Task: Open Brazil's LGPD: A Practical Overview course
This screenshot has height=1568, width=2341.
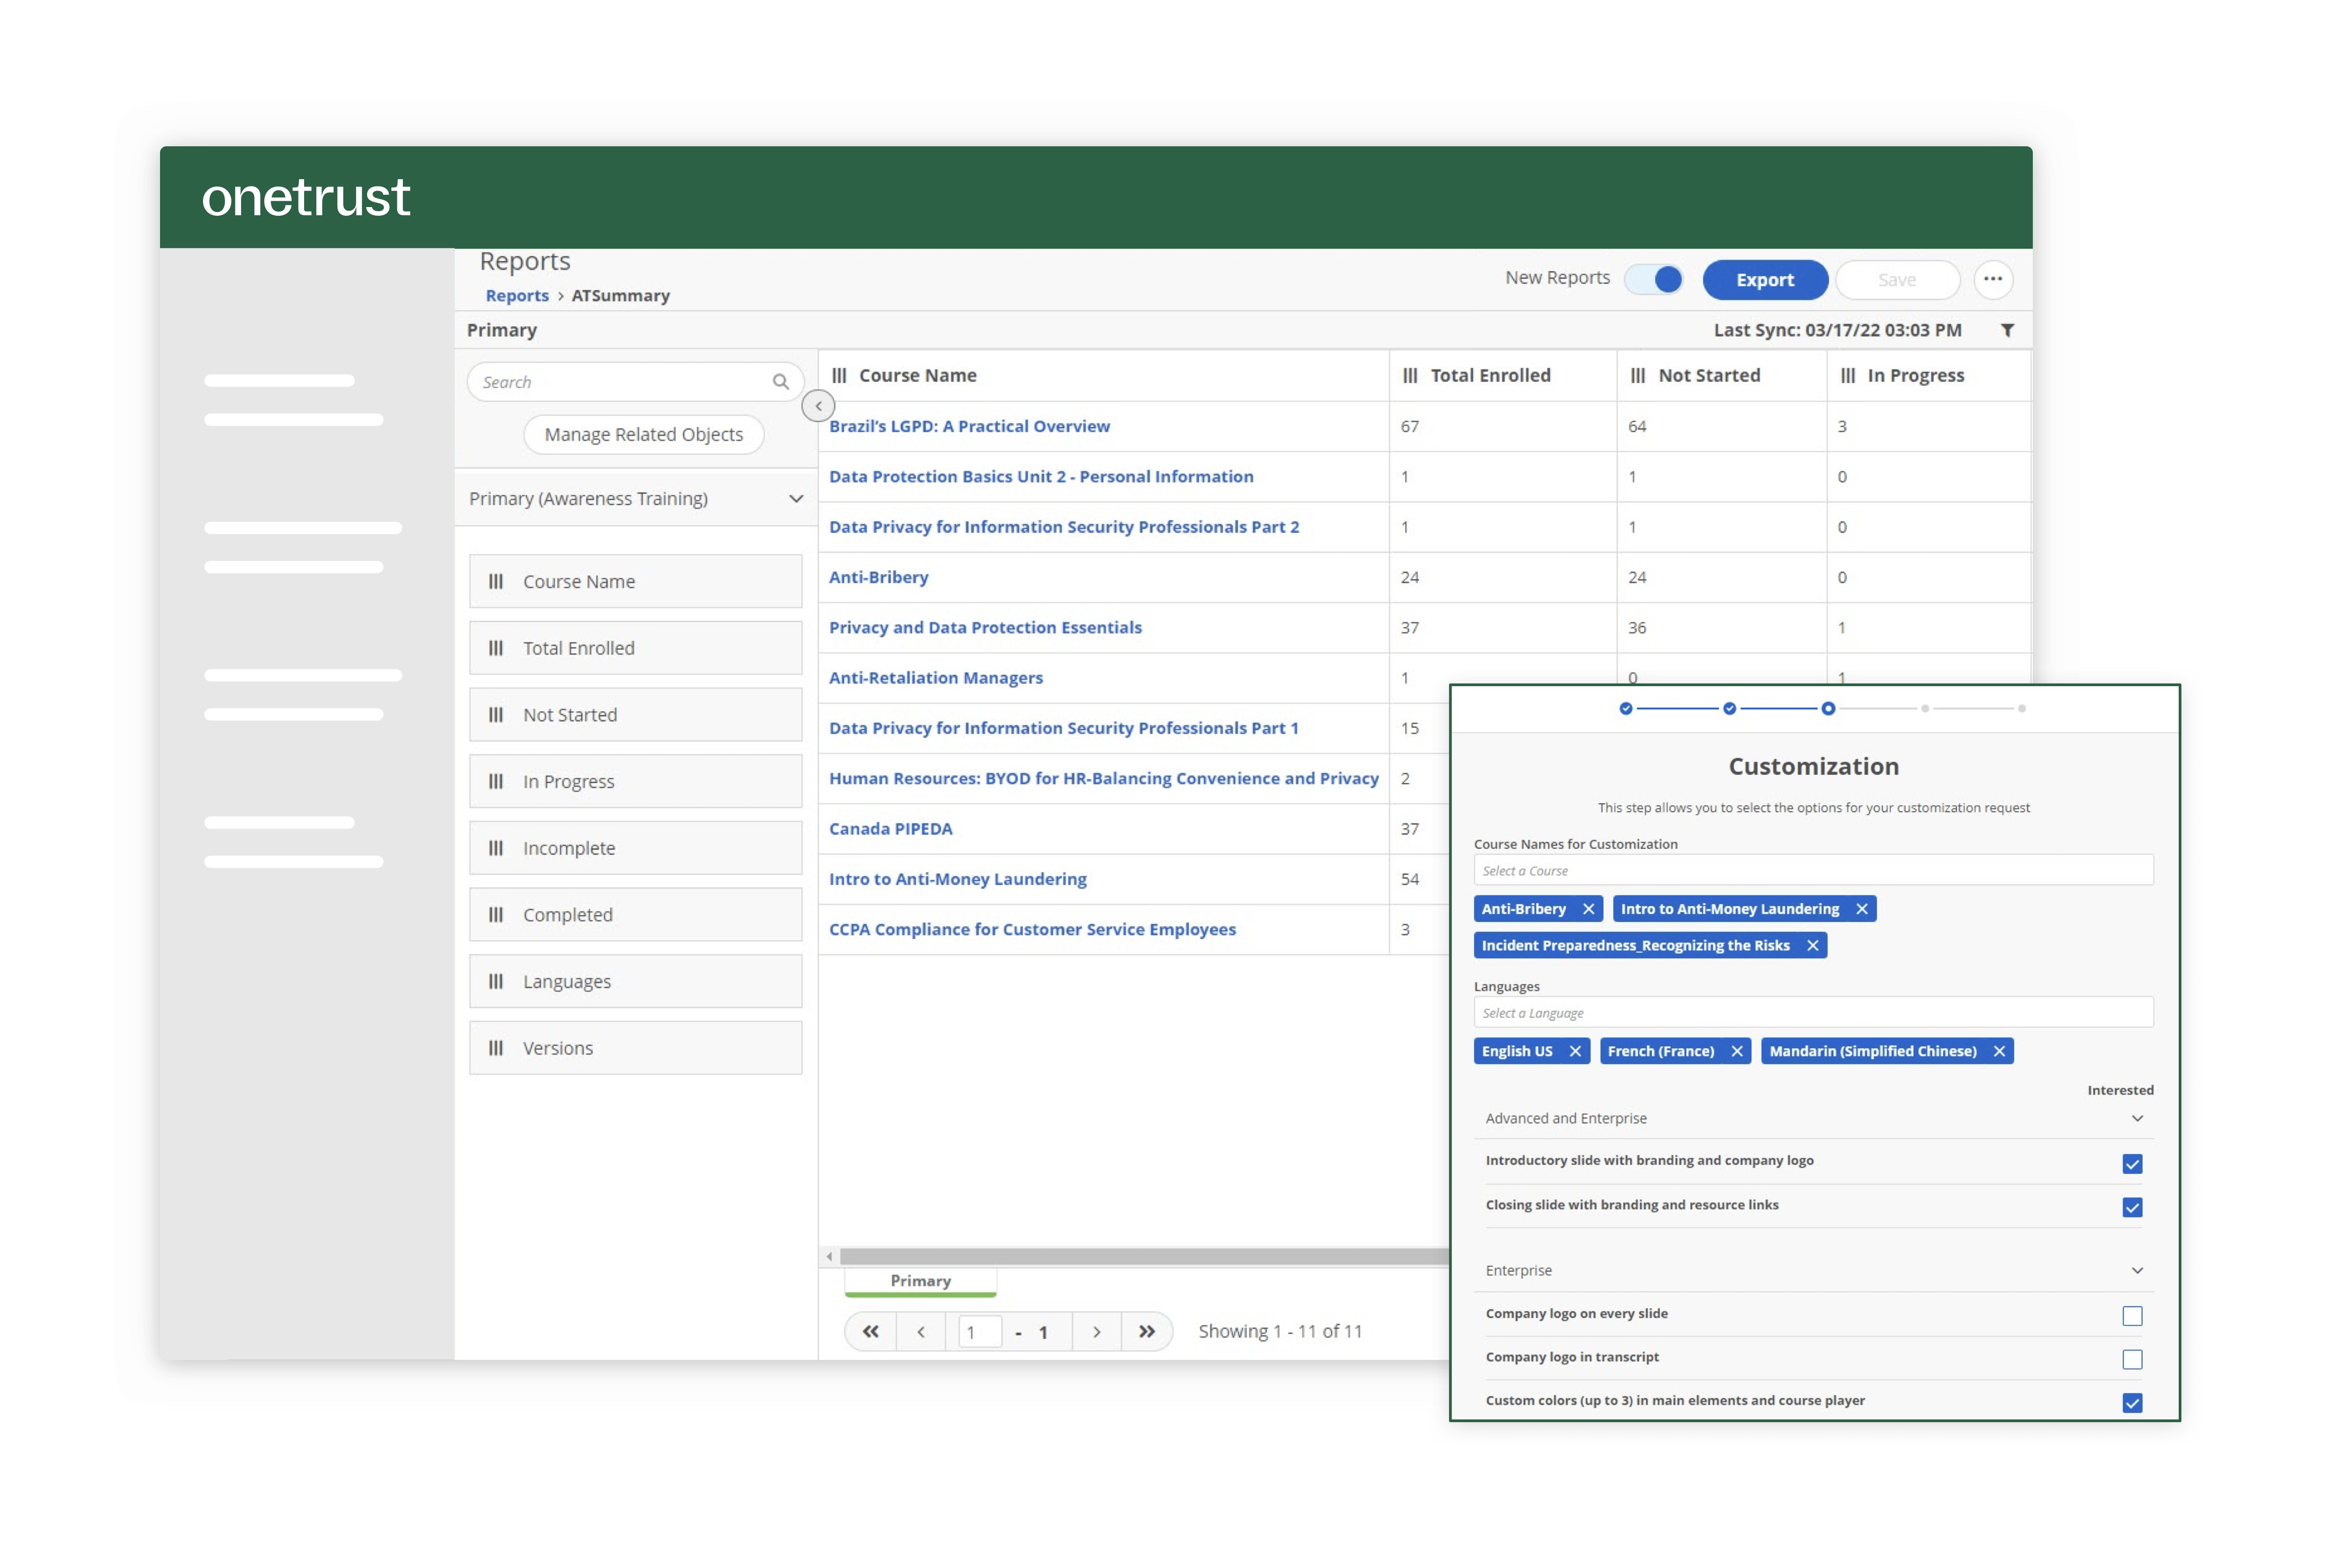Action: tap(969, 426)
